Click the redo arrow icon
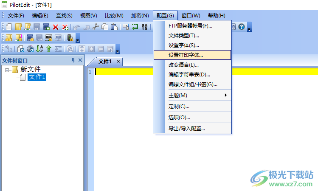 point(86,27)
